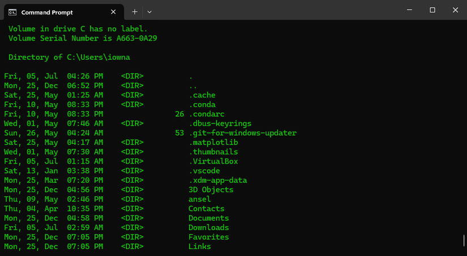Click the file size '53' of git updater
Screen dimensions: 467x256
coord(179,133)
